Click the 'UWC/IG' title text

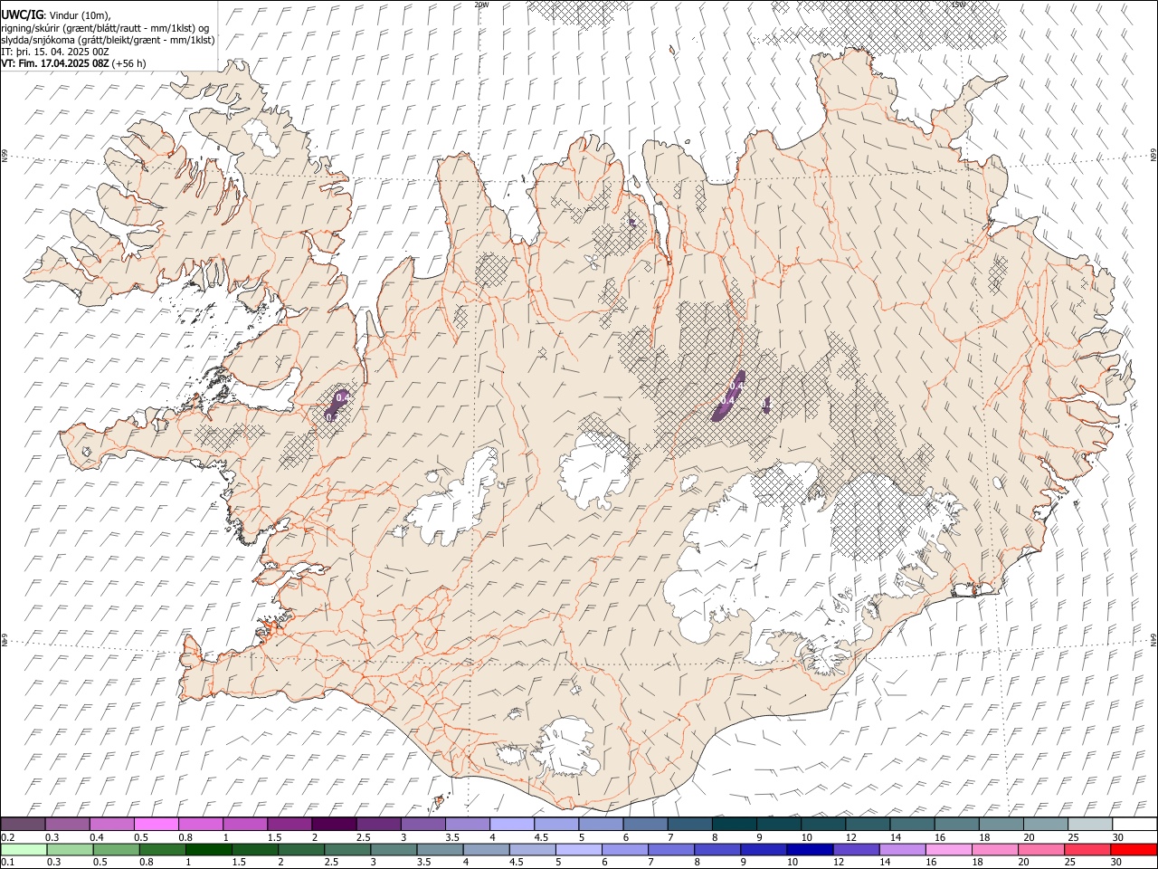pos(22,14)
